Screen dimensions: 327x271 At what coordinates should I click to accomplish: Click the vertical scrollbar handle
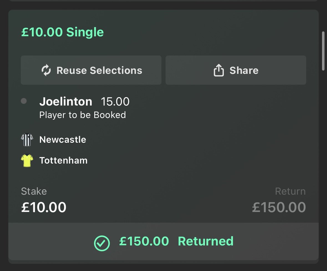[323, 51]
